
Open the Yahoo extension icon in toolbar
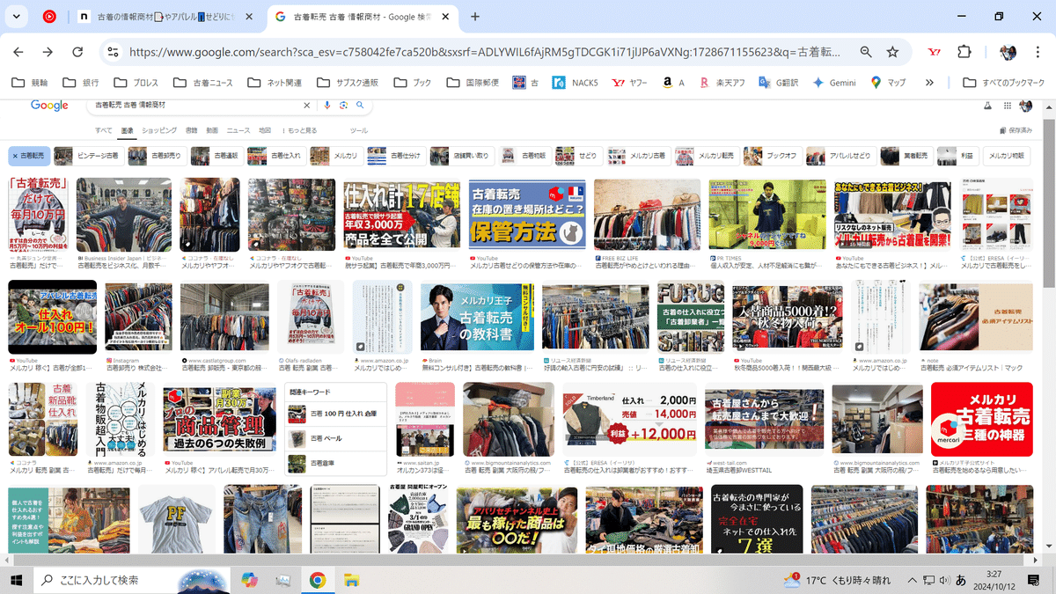pyautogui.click(x=935, y=52)
